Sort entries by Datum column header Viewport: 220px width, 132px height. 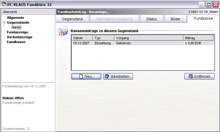pos(82,38)
